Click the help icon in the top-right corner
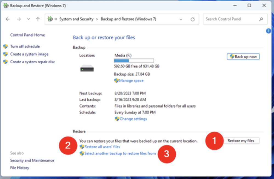Image resolution: width=274 pixels, height=179 pixels. (x=268, y=31)
